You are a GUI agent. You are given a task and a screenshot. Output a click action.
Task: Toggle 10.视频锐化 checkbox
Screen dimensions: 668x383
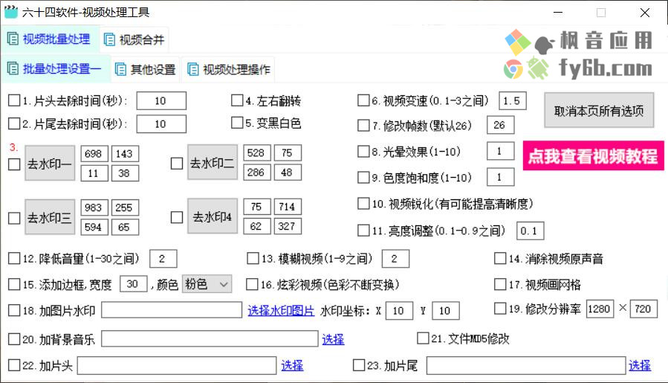coord(363,204)
